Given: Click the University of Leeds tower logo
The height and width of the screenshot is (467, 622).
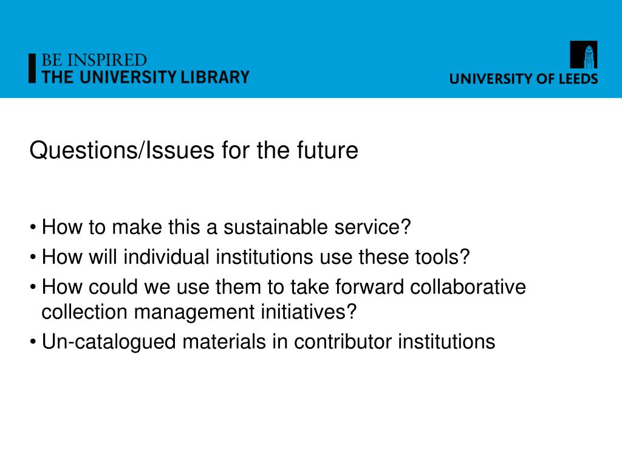Looking at the screenshot, I should 584,55.
